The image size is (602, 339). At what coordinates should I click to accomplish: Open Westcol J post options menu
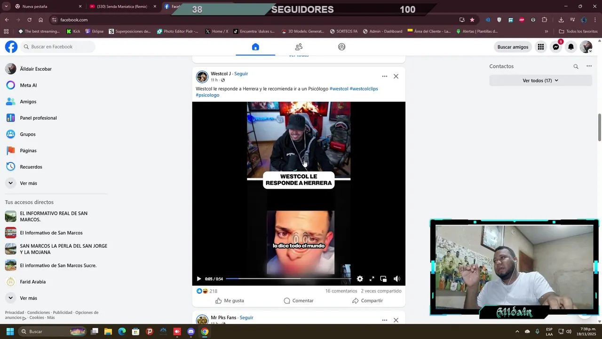pos(384,76)
